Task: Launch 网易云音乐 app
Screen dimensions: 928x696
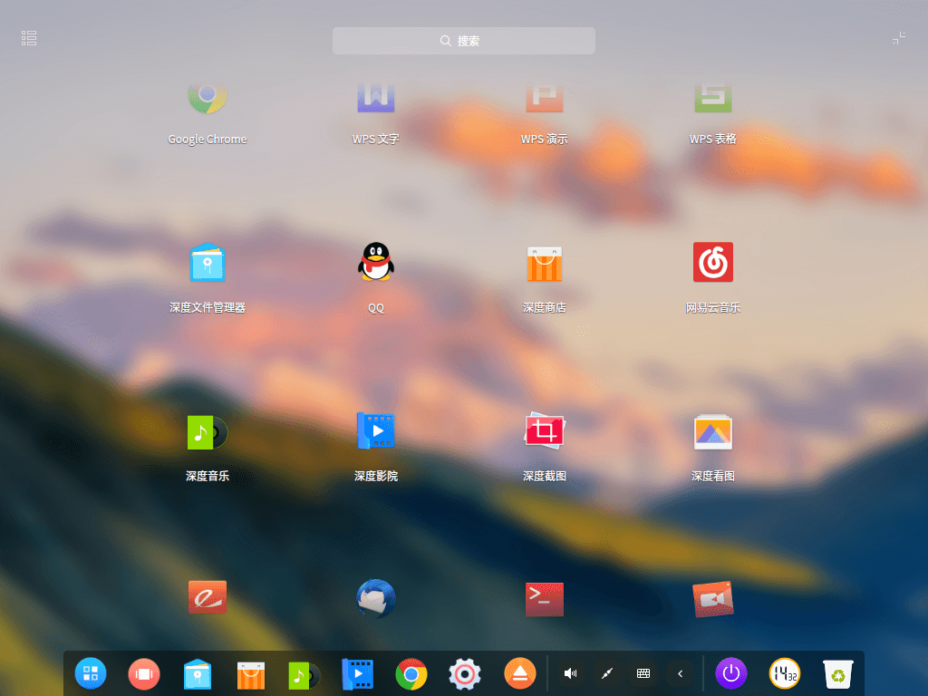Action: (713, 262)
